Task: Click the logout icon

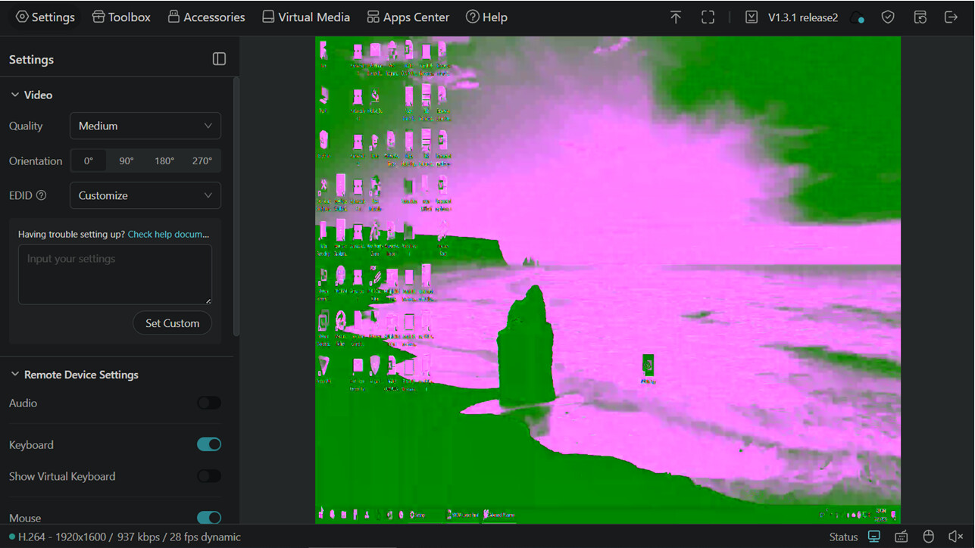Action: point(951,17)
